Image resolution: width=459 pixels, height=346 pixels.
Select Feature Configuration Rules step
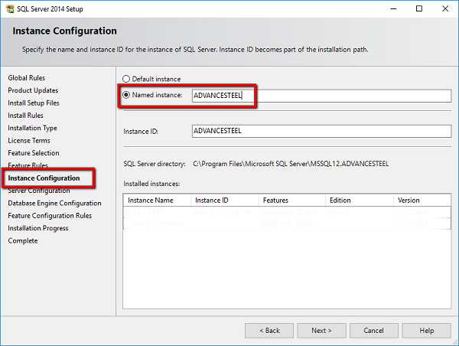click(50, 216)
